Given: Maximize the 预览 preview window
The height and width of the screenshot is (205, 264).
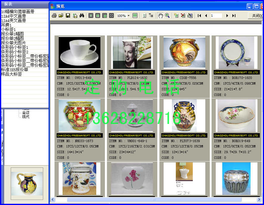Looking at the screenshot, I should click(257, 6).
